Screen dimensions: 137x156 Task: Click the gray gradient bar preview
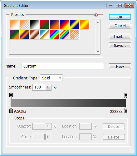(x=68, y=103)
